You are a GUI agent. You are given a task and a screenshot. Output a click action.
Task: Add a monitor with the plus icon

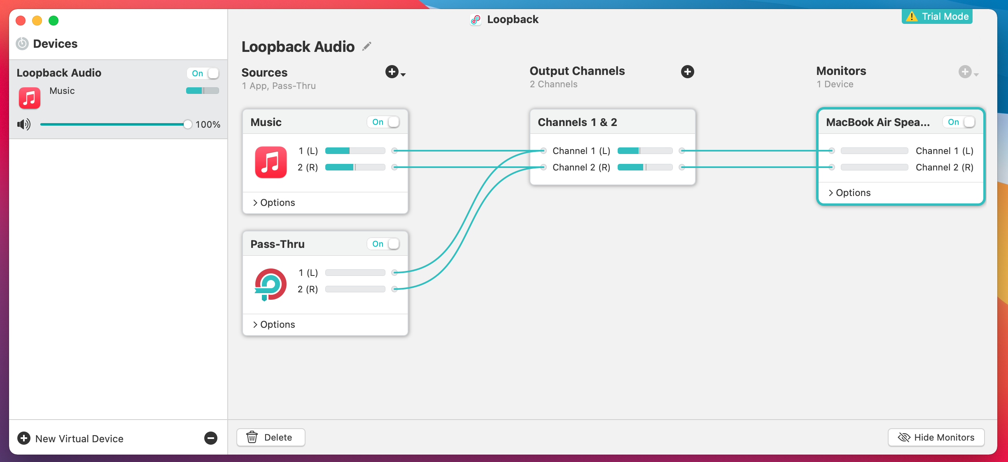[965, 72]
